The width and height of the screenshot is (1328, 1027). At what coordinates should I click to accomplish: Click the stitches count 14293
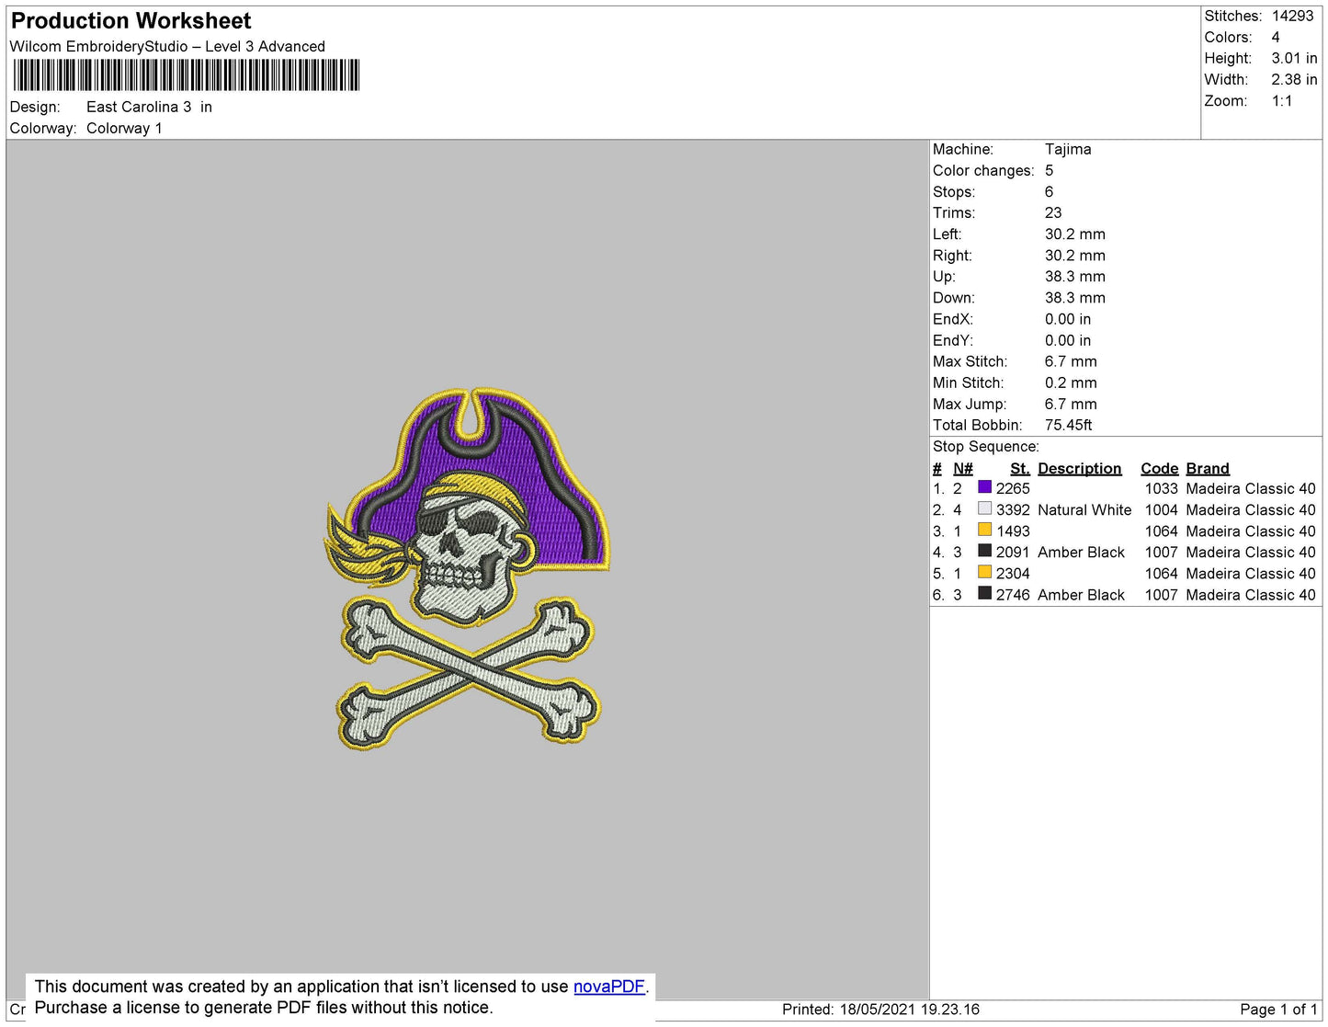coord(1293,16)
